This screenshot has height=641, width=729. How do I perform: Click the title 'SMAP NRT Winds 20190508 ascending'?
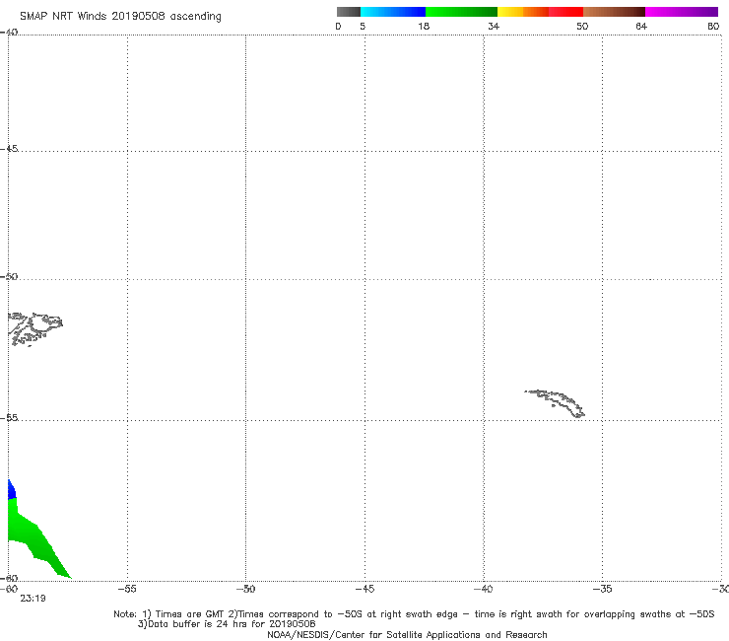[120, 16]
